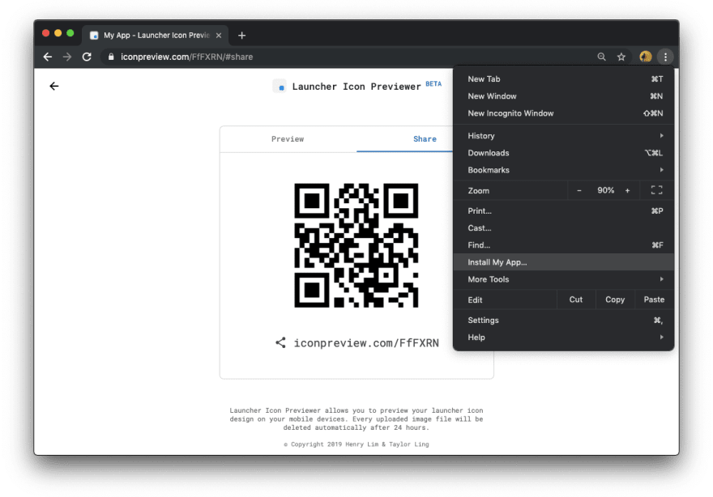Click the copyright 2019 footer text
Viewport: 713px width, 497px height.
(x=356, y=444)
